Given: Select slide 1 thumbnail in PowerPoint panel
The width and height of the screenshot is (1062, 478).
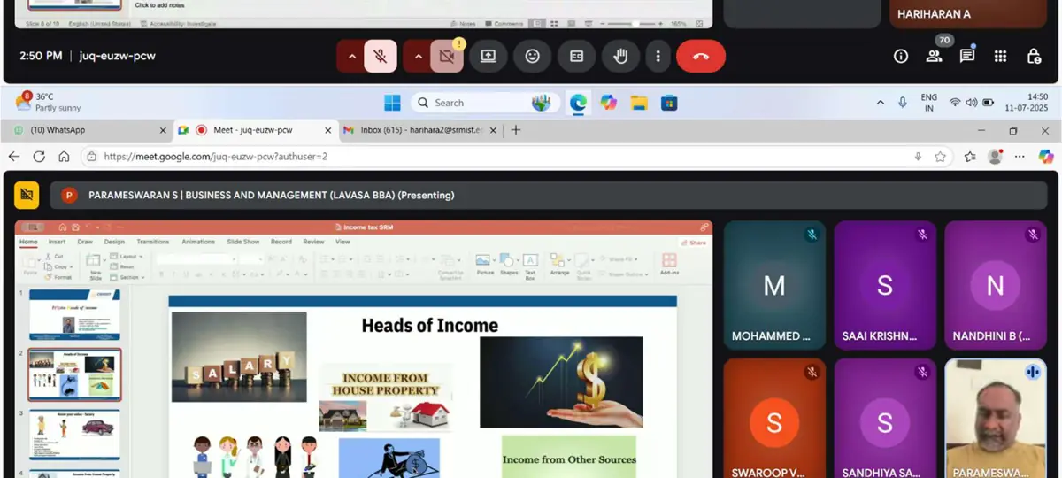Looking at the screenshot, I should (74, 314).
